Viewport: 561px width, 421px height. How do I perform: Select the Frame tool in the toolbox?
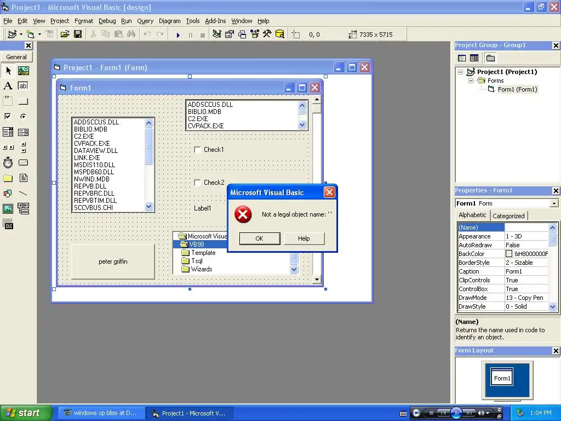(8, 101)
